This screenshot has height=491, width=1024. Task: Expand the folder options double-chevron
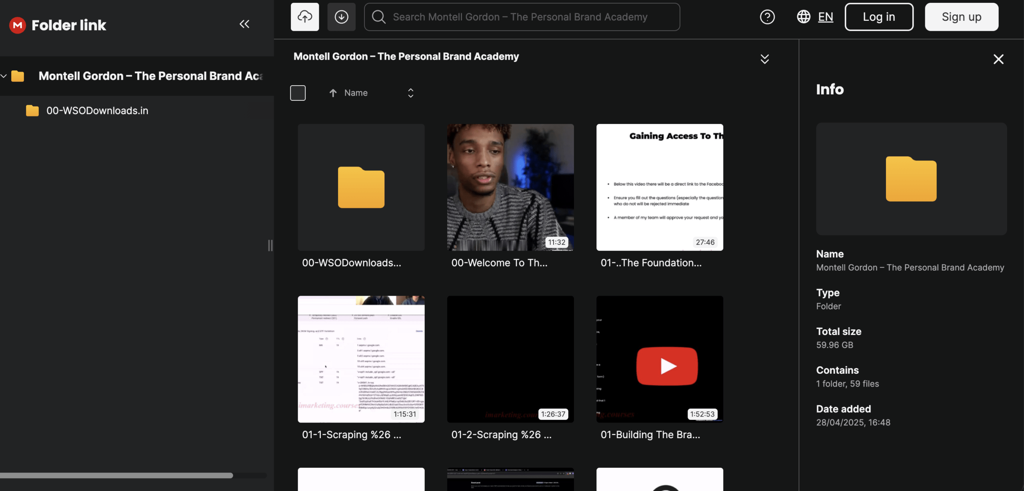click(764, 59)
